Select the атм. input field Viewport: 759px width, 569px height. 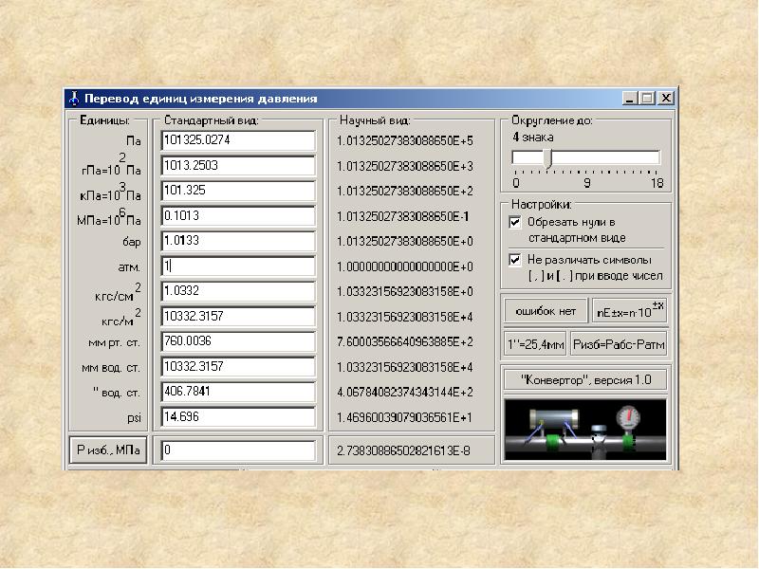click(x=237, y=266)
